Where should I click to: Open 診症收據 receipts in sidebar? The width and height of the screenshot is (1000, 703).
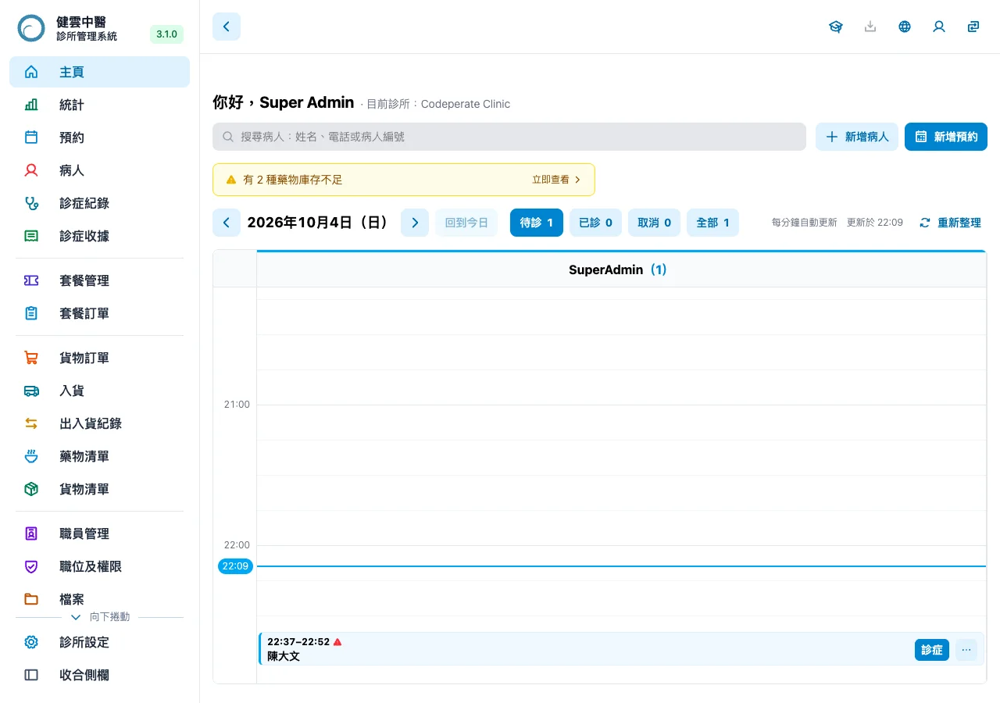[99, 236]
